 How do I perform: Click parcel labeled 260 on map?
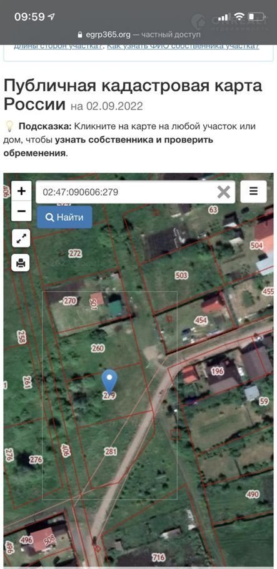tap(98, 348)
